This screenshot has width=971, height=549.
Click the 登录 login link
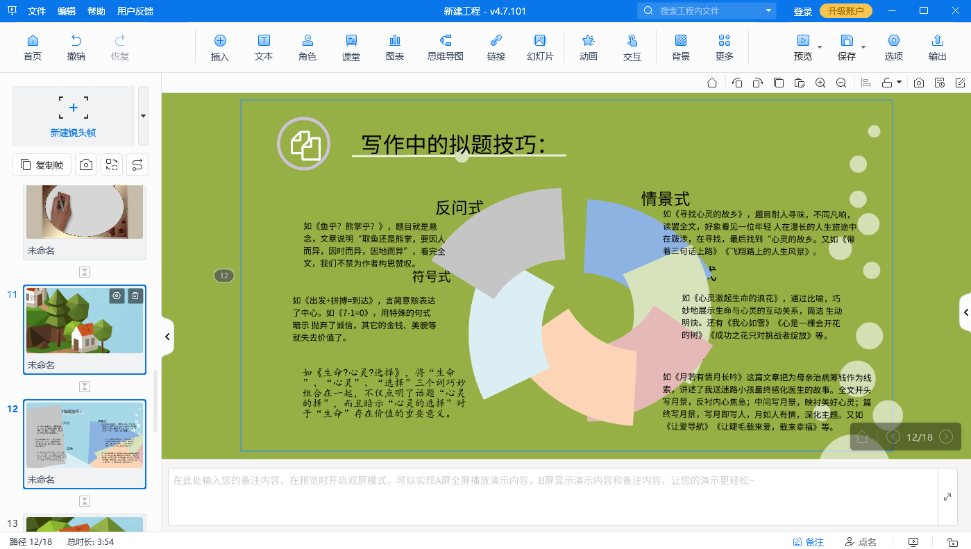click(803, 11)
